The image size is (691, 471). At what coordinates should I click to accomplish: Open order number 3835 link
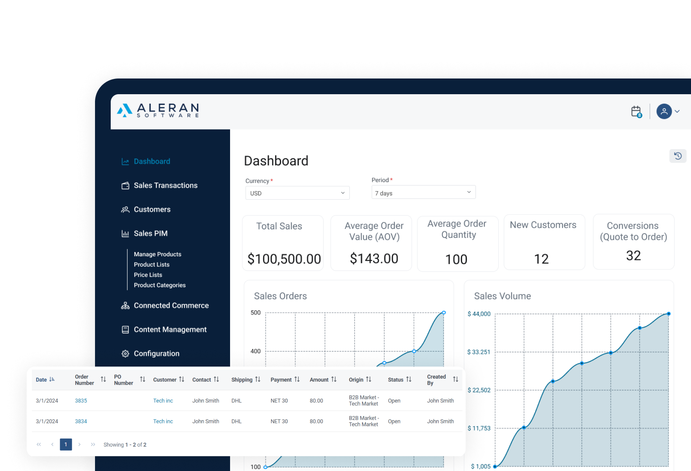click(81, 401)
